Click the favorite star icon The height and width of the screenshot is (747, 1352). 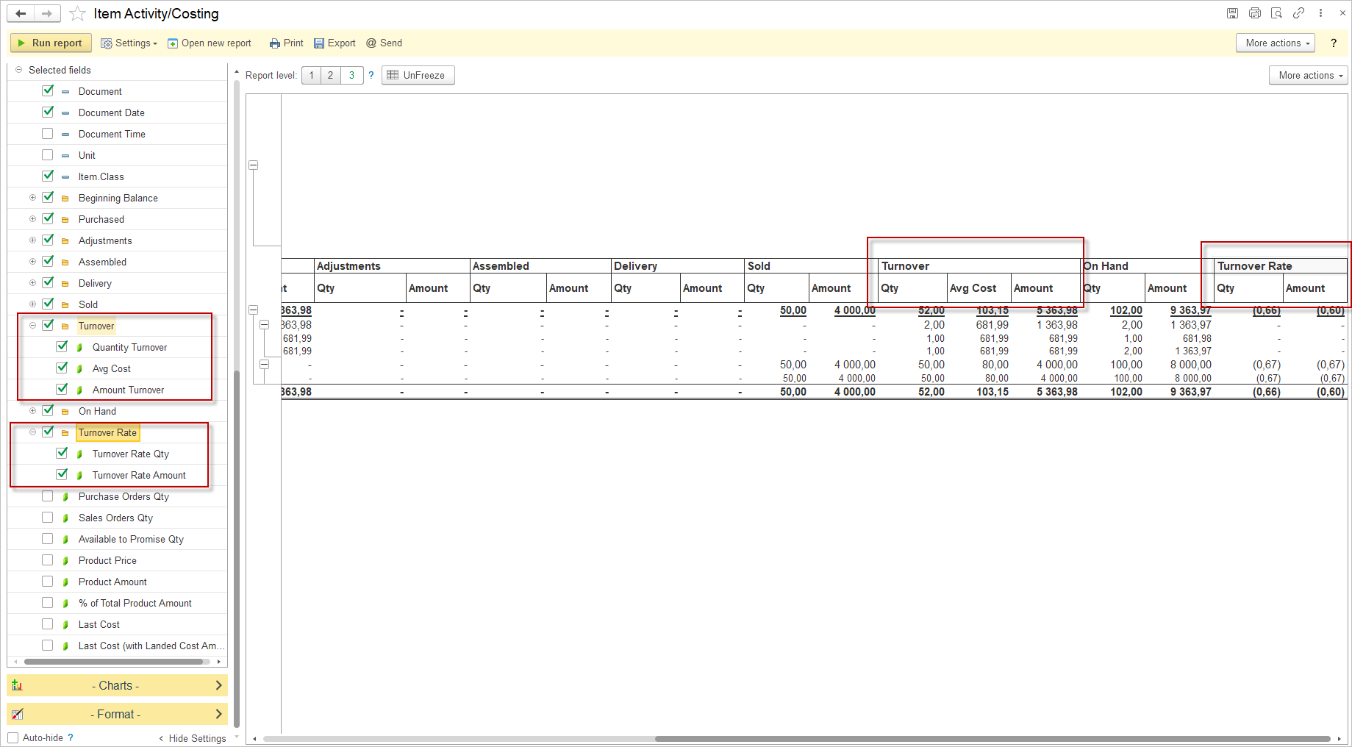[x=77, y=14]
